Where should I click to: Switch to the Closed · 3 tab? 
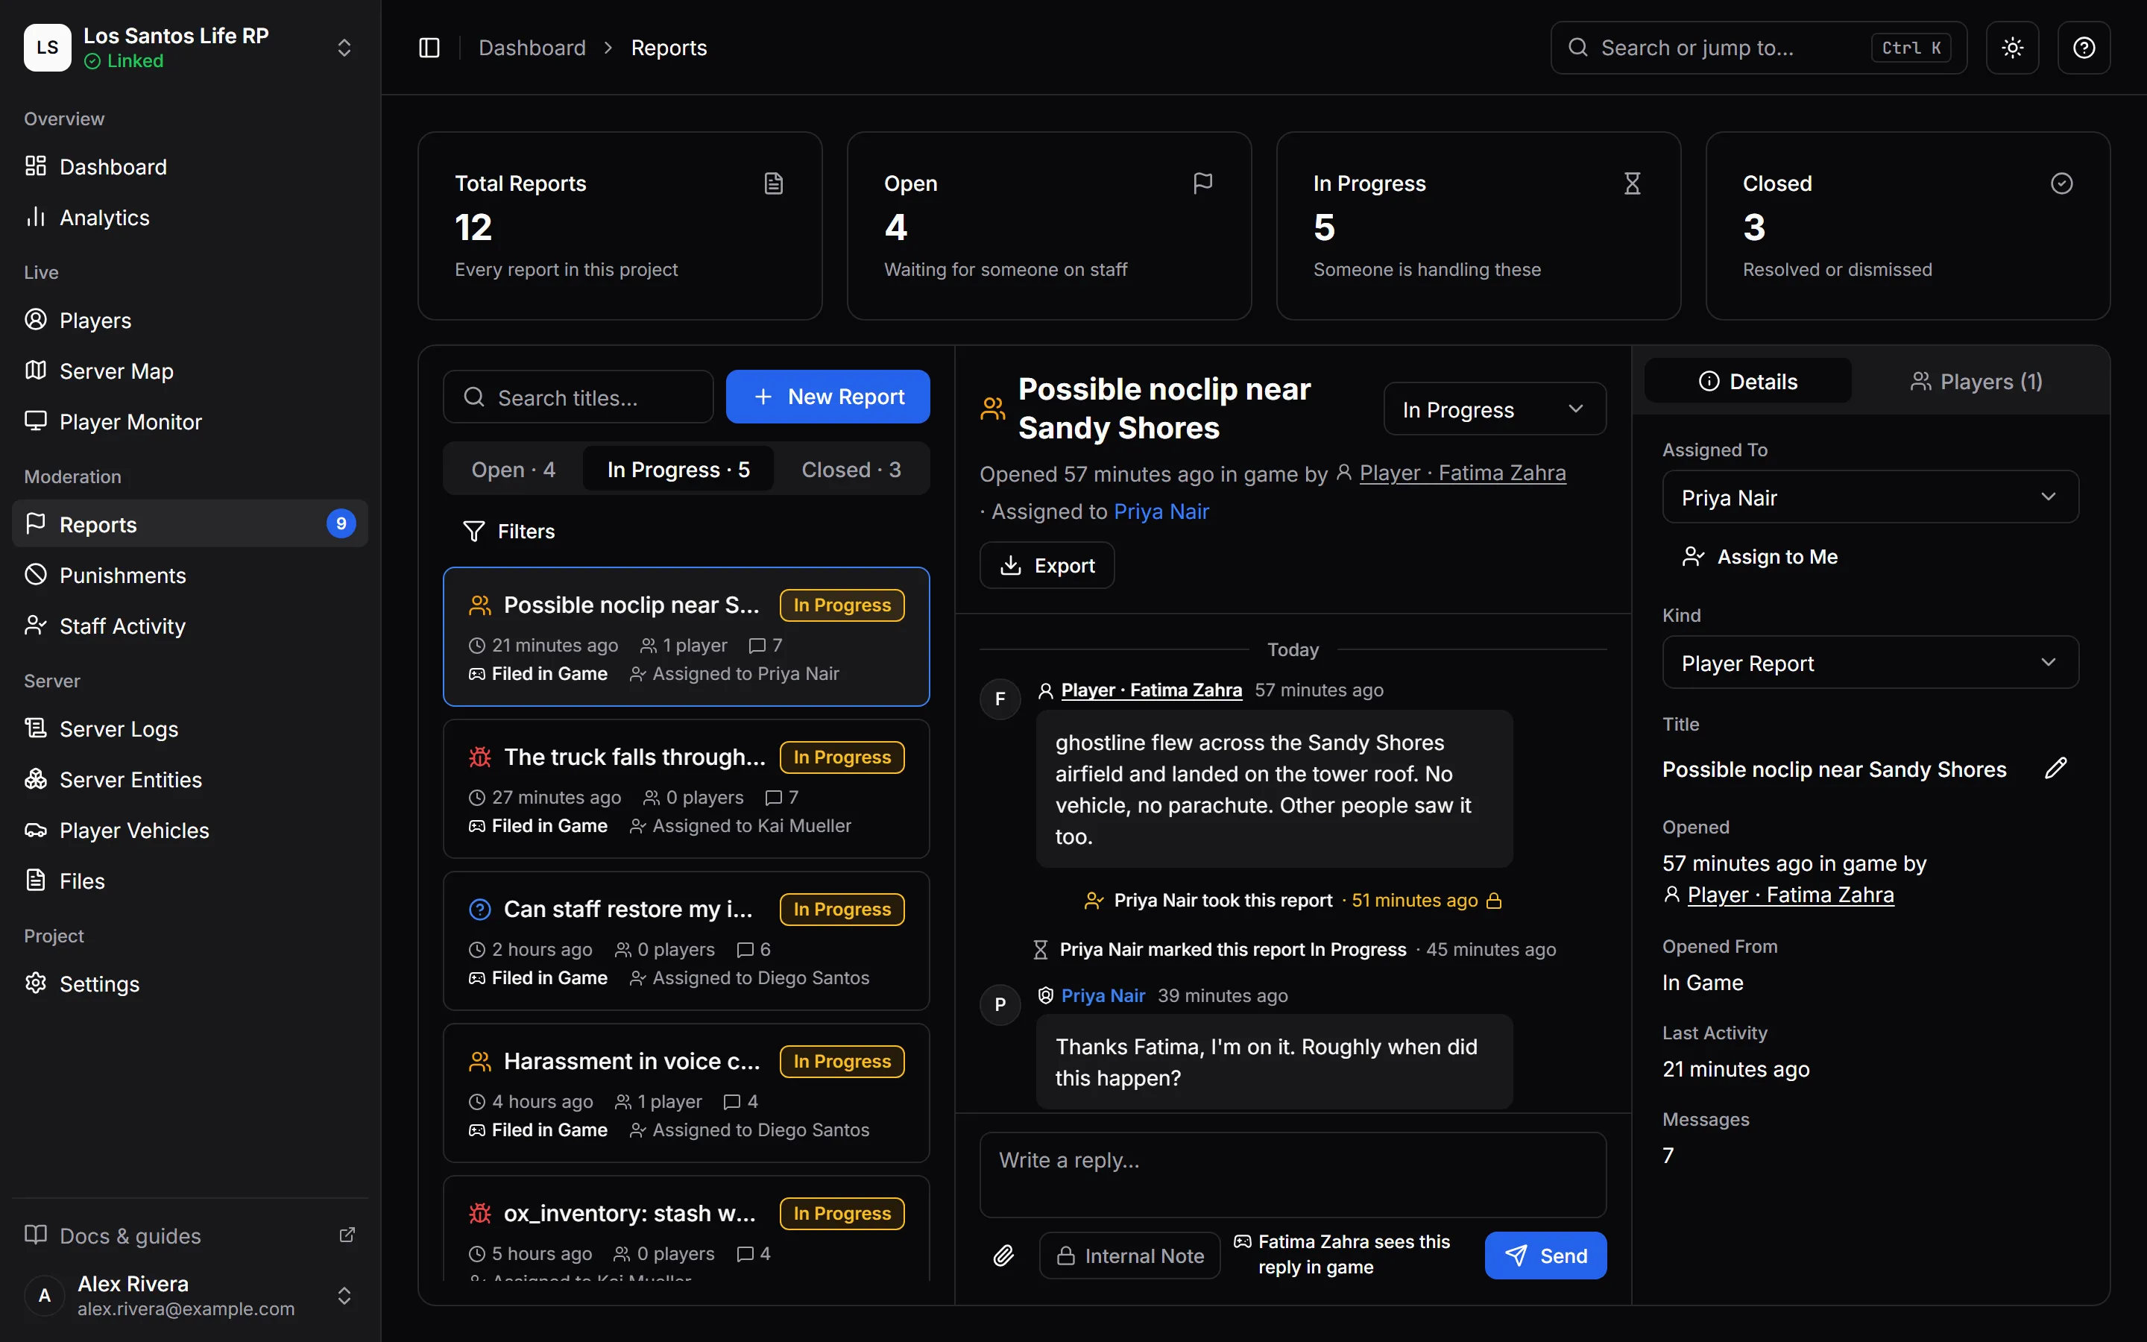[x=851, y=469]
